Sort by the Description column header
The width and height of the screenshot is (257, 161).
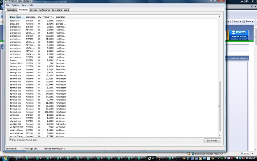tap(61, 17)
